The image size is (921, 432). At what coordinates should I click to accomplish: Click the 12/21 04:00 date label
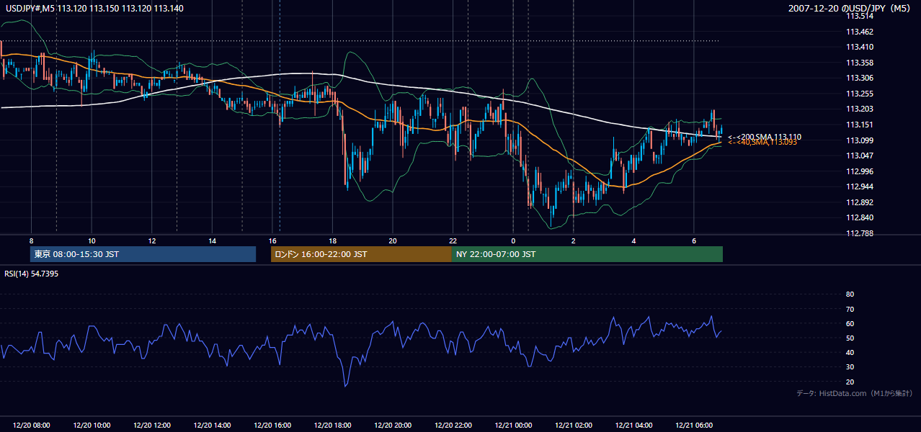[633, 426]
